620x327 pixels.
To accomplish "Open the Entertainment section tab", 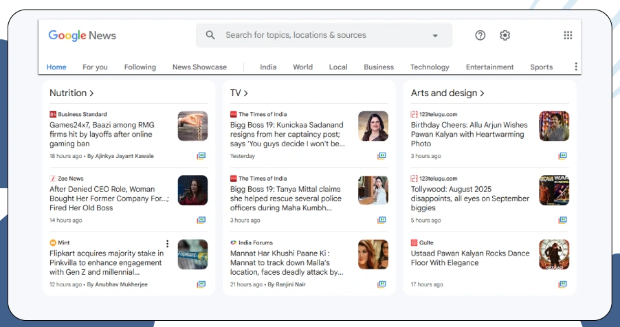I will coord(489,67).
